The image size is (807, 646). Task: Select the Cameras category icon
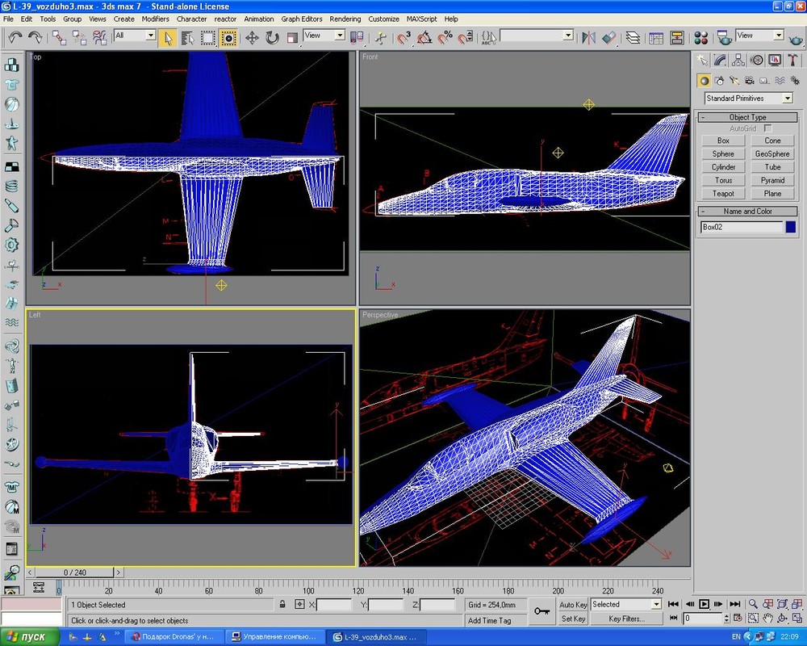pyautogui.click(x=748, y=80)
